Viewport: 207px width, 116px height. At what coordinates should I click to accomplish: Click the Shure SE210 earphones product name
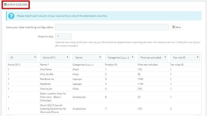coord(53,109)
